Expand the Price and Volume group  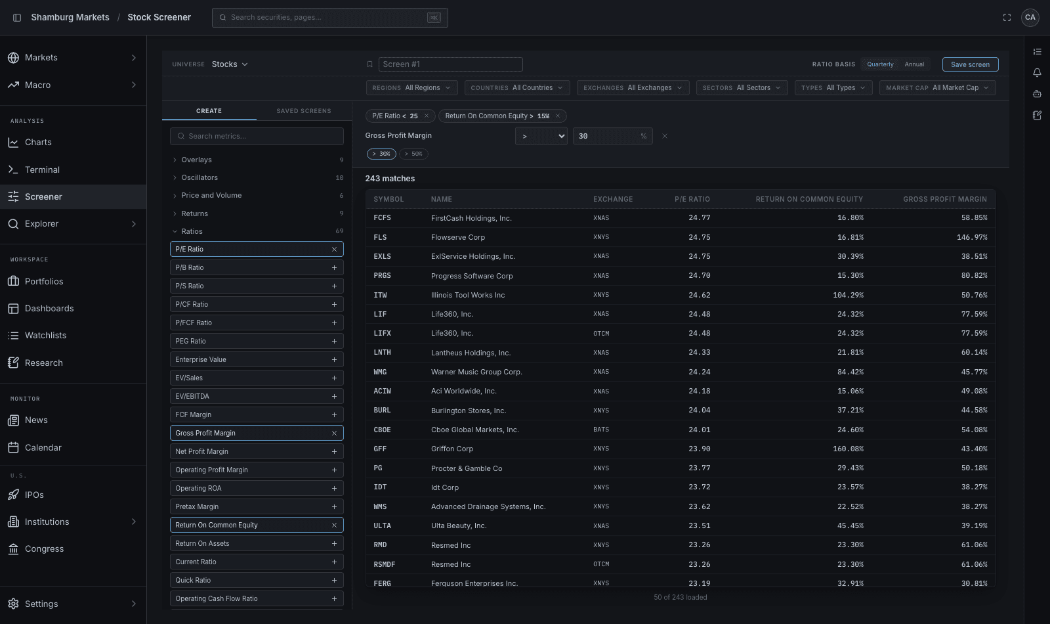[257, 196]
